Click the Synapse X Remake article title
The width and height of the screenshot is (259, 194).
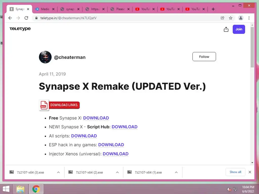click(122, 86)
